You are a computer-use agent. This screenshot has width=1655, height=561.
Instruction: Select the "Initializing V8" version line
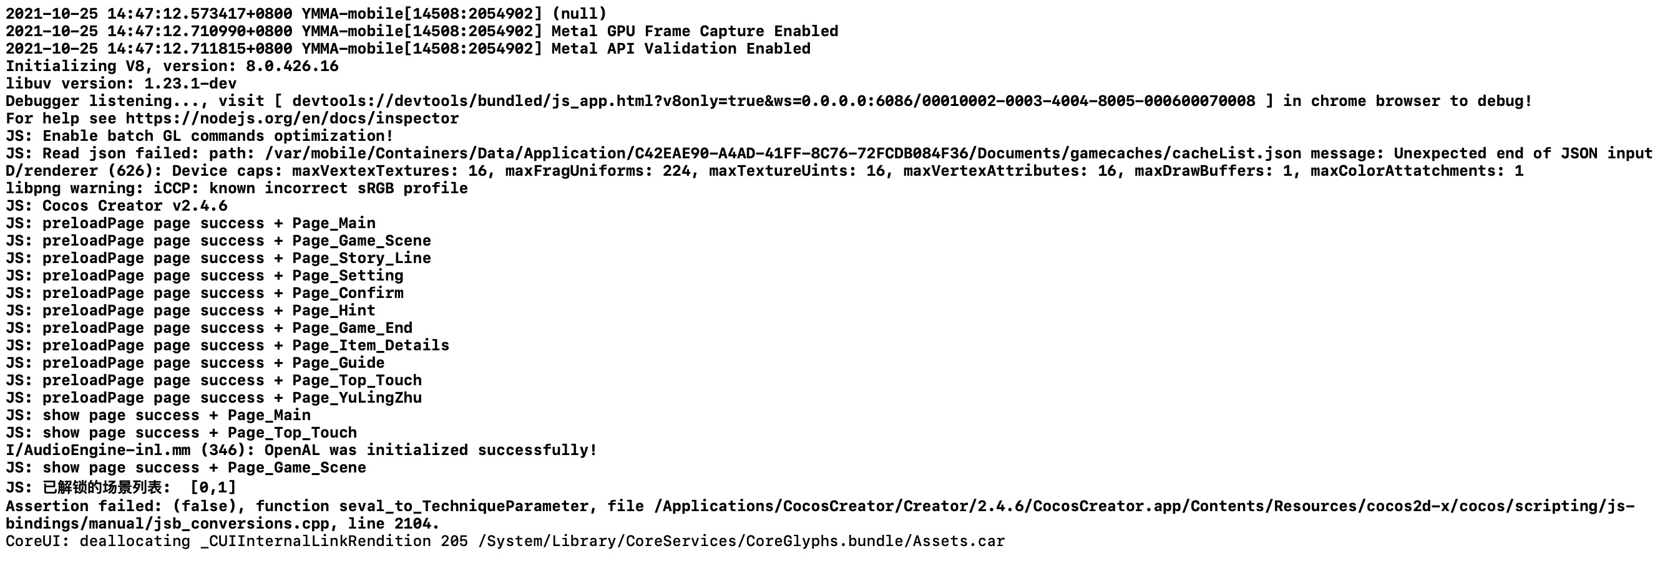pos(172,66)
